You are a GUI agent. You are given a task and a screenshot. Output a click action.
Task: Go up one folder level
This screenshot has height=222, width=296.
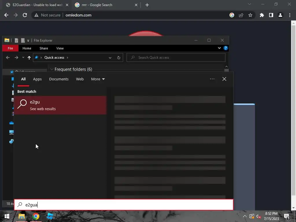click(x=29, y=58)
